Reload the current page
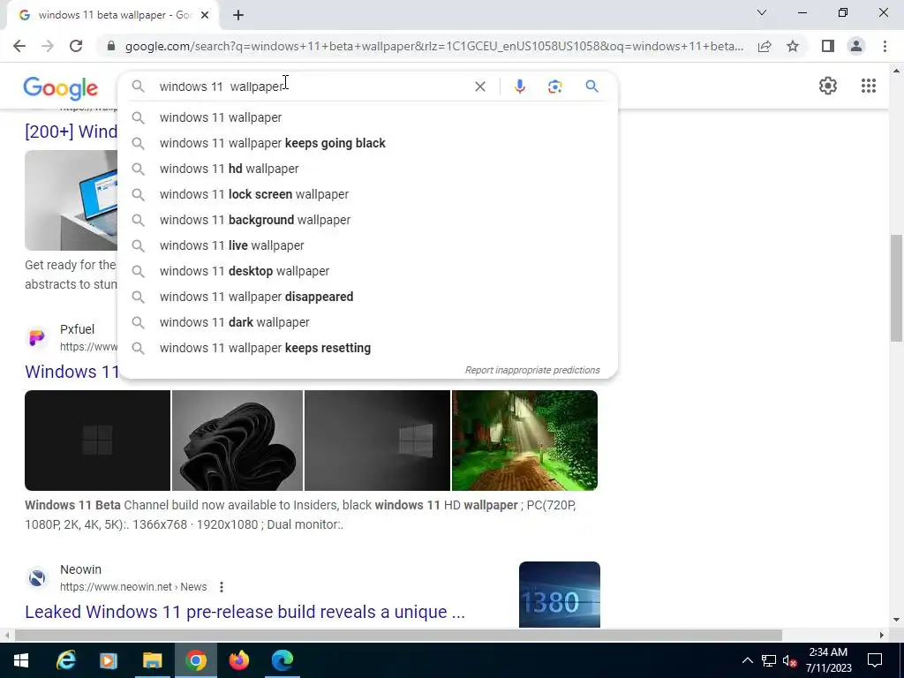This screenshot has width=904, height=678. coord(76,46)
